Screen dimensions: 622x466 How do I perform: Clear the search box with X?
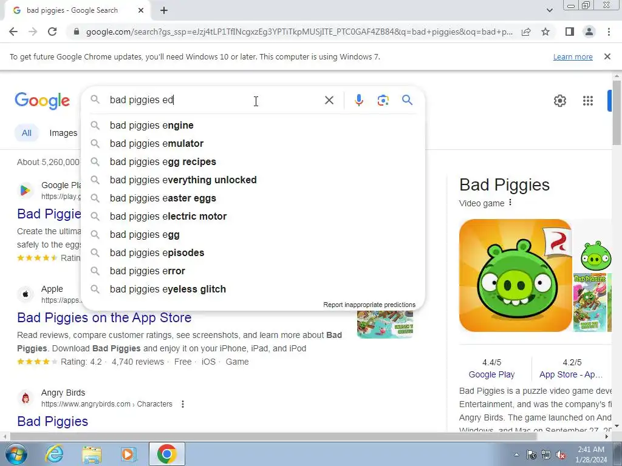pos(329,100)
